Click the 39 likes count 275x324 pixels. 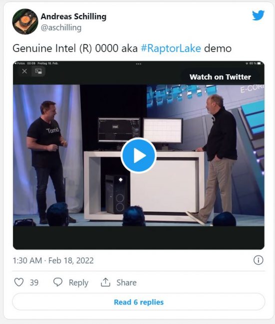pyautogui.click(x=34, y=283)
